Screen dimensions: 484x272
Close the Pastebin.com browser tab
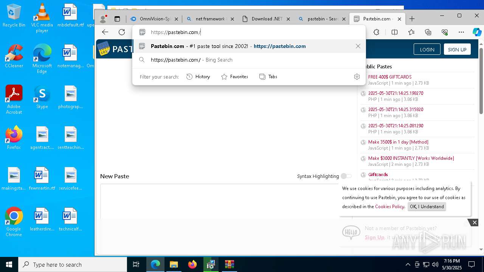click(x=399, y=19)
